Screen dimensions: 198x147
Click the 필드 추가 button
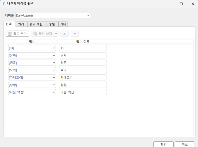tap(17, 34)
